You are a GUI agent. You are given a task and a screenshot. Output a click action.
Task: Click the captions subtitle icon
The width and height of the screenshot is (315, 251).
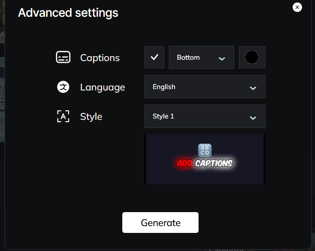[63, 57]
